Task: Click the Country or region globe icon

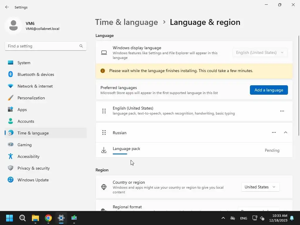Action: 104,187
